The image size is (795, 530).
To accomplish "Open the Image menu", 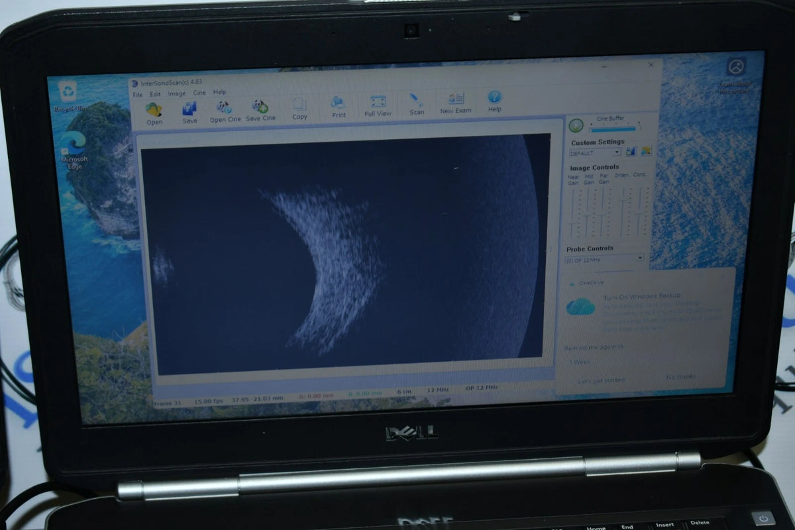I will coord(176,93).
